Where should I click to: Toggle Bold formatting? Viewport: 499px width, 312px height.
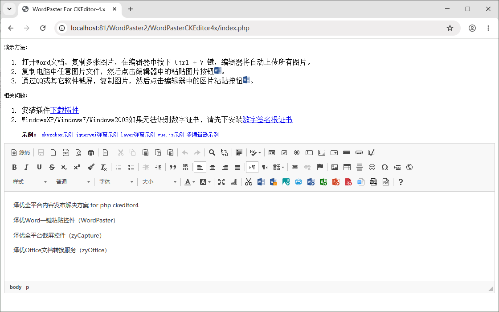[14, 167]
